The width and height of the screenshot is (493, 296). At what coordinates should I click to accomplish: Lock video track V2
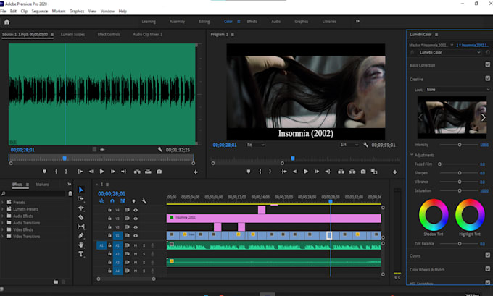pos(109,227)
